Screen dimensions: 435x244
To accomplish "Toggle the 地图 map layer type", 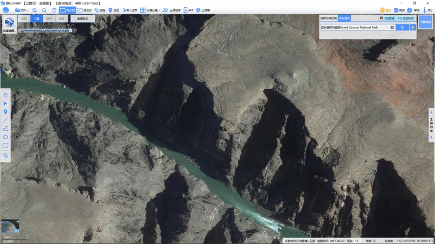I will (24, 19).
